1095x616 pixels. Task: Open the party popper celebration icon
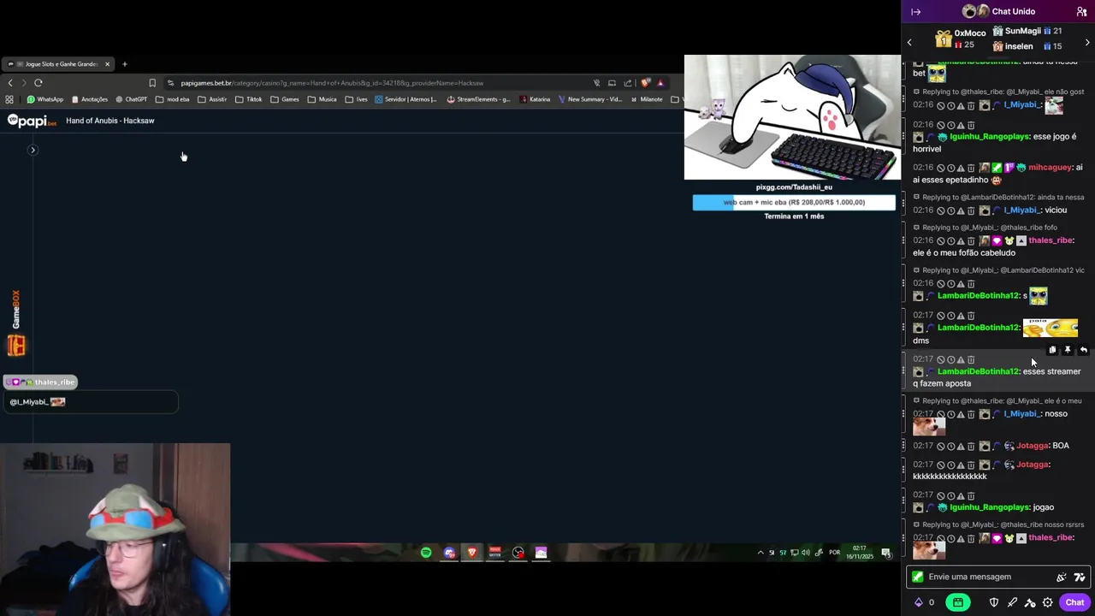point(1062,577)
